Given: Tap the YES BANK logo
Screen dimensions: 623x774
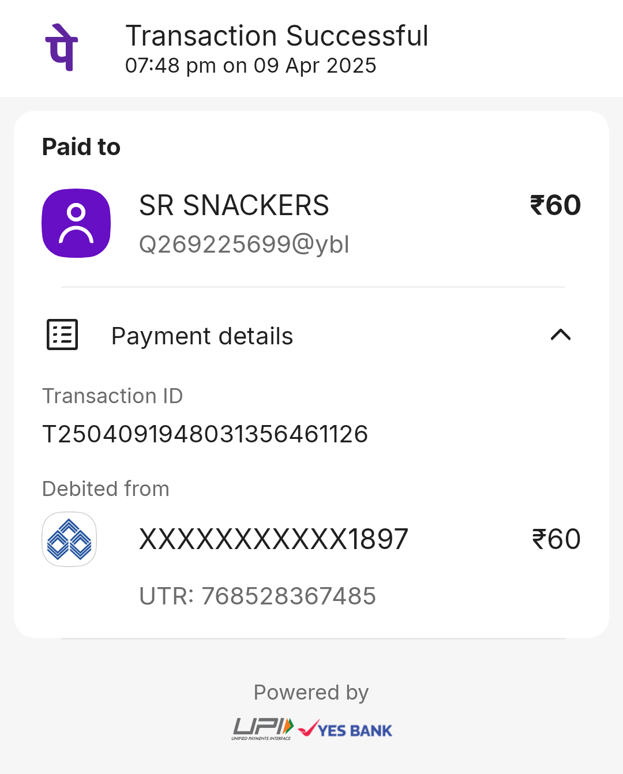Looking at the screenshot, I should click(345, 729).
